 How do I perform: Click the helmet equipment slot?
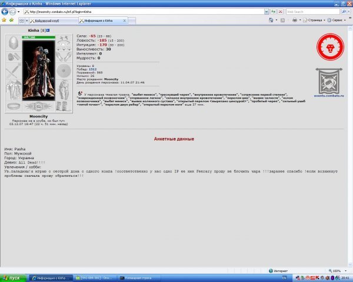[x=14, y=43]
